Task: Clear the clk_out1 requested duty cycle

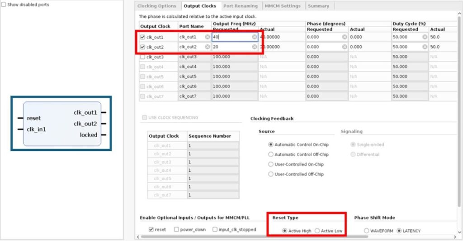Action: tap(425, 37)
